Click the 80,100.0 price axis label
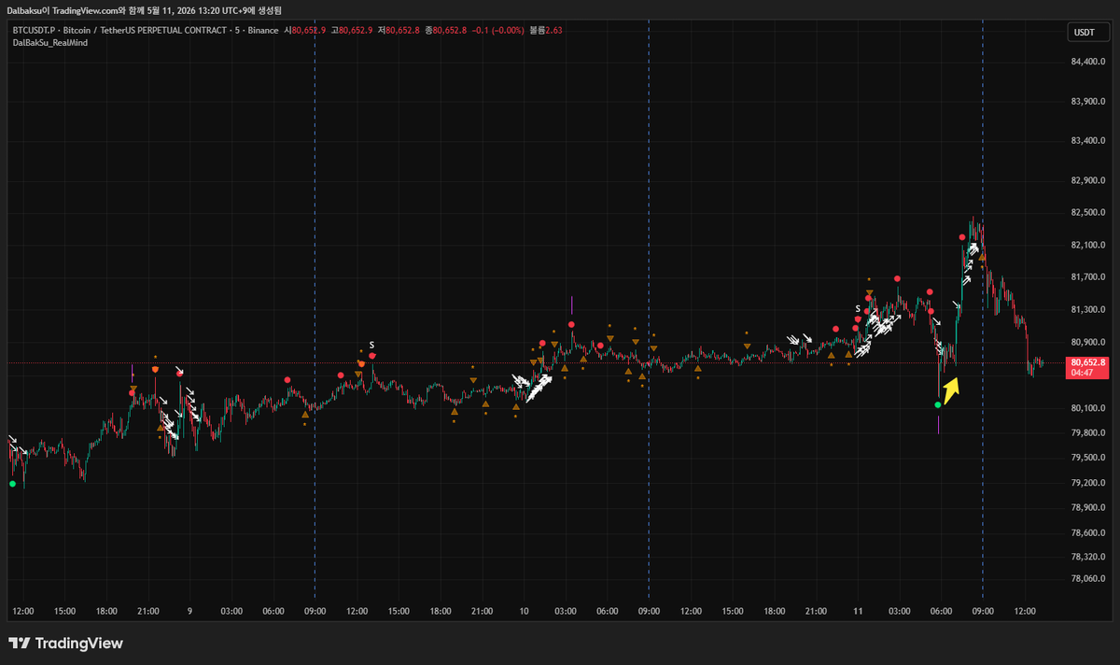The image size is (1120, 665). click(x=1087, y=408)
